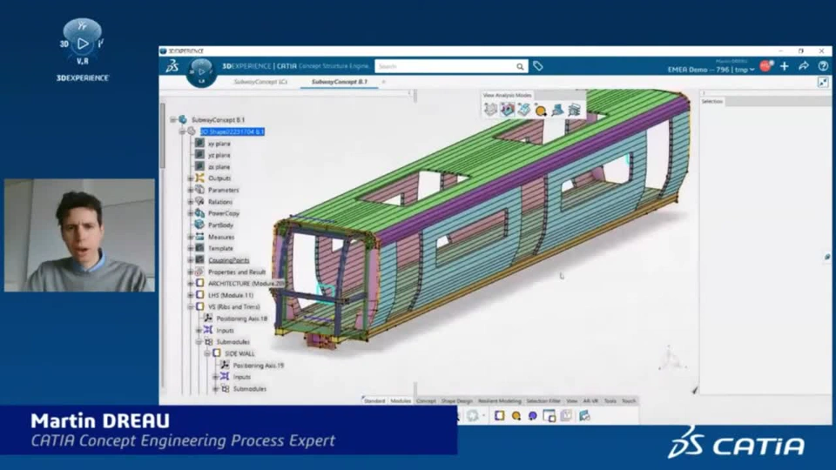Viewport: 836px width, 470px height.
Task: Select CouplingPoints in tree
Action: tap(229, 260)
